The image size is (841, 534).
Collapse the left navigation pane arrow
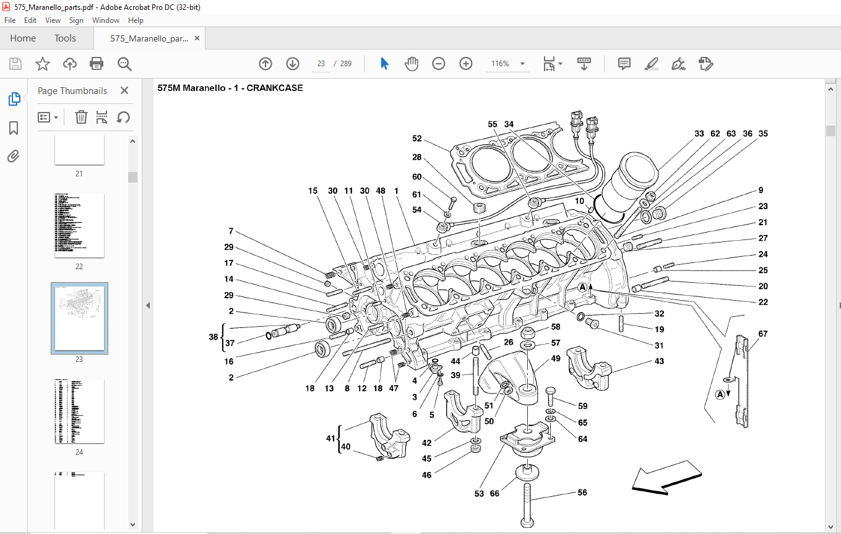tap(147, 306)
